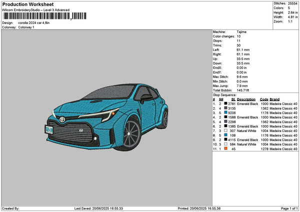Screen dimensions: 300x212
Task: Click 'Madeira Classic 40' in stop row 1
Action: tap(283, 104)
